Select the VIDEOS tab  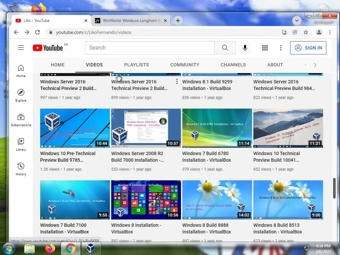[x=94, y=65]
